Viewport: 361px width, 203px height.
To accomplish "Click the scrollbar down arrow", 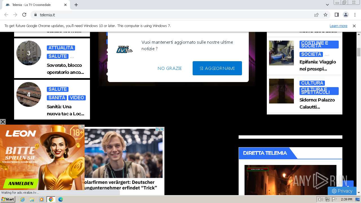I will pos(359,193).
